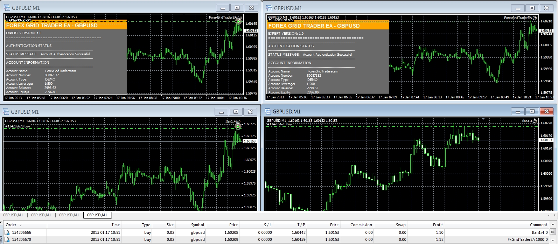Minimize the lower-right GBPUSD,M1 chart window
Viewport: 558px width, 244px height.
click(518, 111)
